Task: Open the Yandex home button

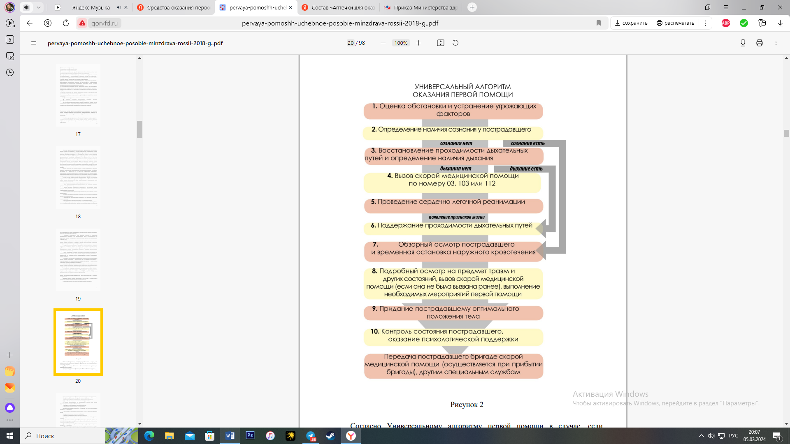Action: [x=48, y=23]
